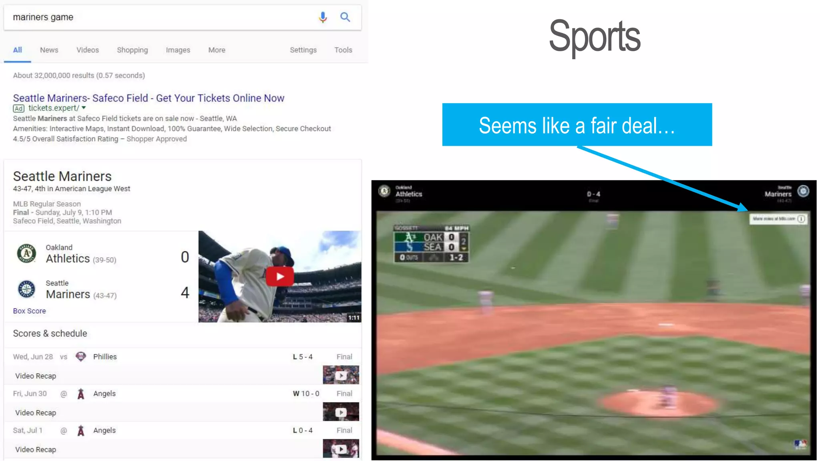Open Sat, Jul 1 Angels recap thumbnail
The image size is (820, 461).
(341, 449)
